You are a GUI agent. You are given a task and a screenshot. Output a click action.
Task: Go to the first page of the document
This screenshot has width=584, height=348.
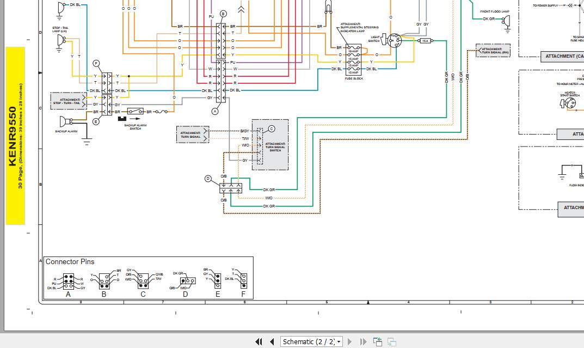click(259, 341)
